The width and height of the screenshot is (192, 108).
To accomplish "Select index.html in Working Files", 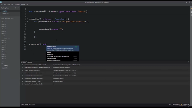I will (5, 13).
